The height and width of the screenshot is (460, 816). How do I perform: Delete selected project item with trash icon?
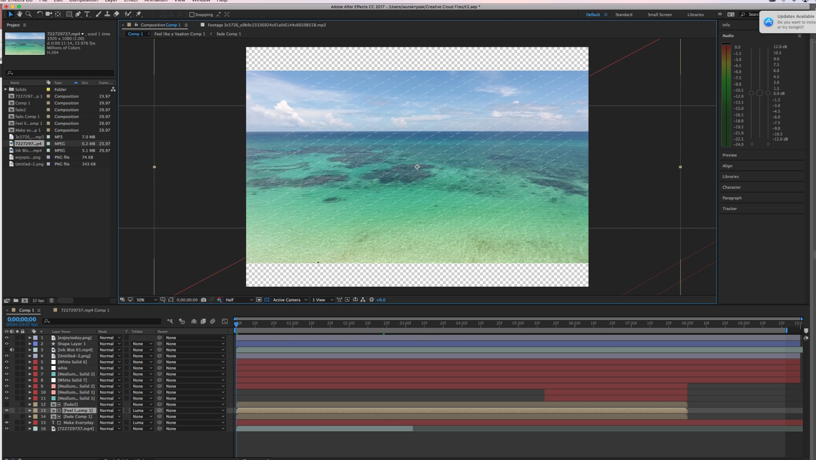52,301
